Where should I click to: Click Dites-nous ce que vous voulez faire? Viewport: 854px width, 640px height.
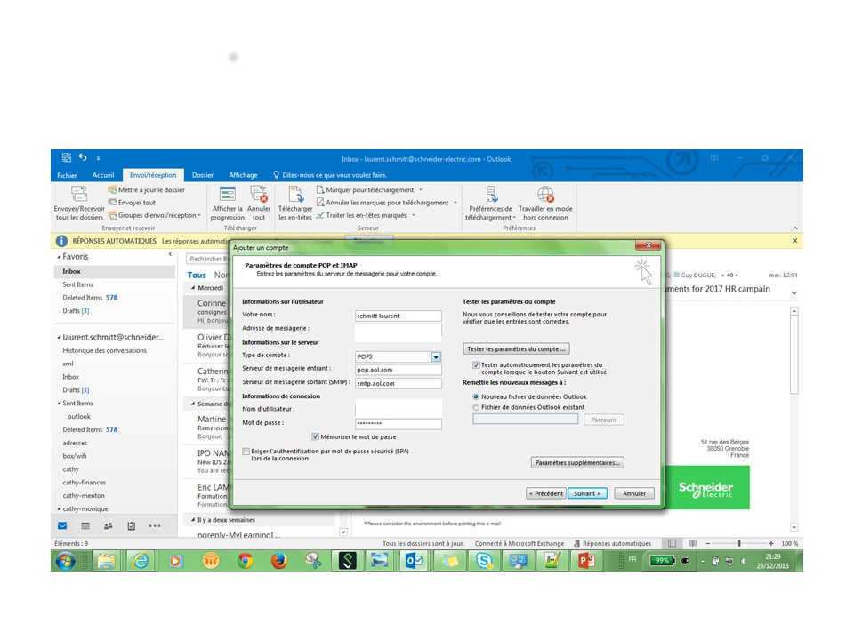coord(330,175)
